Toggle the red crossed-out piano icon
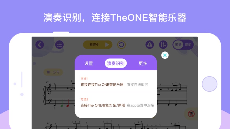 tap(191, 114)
